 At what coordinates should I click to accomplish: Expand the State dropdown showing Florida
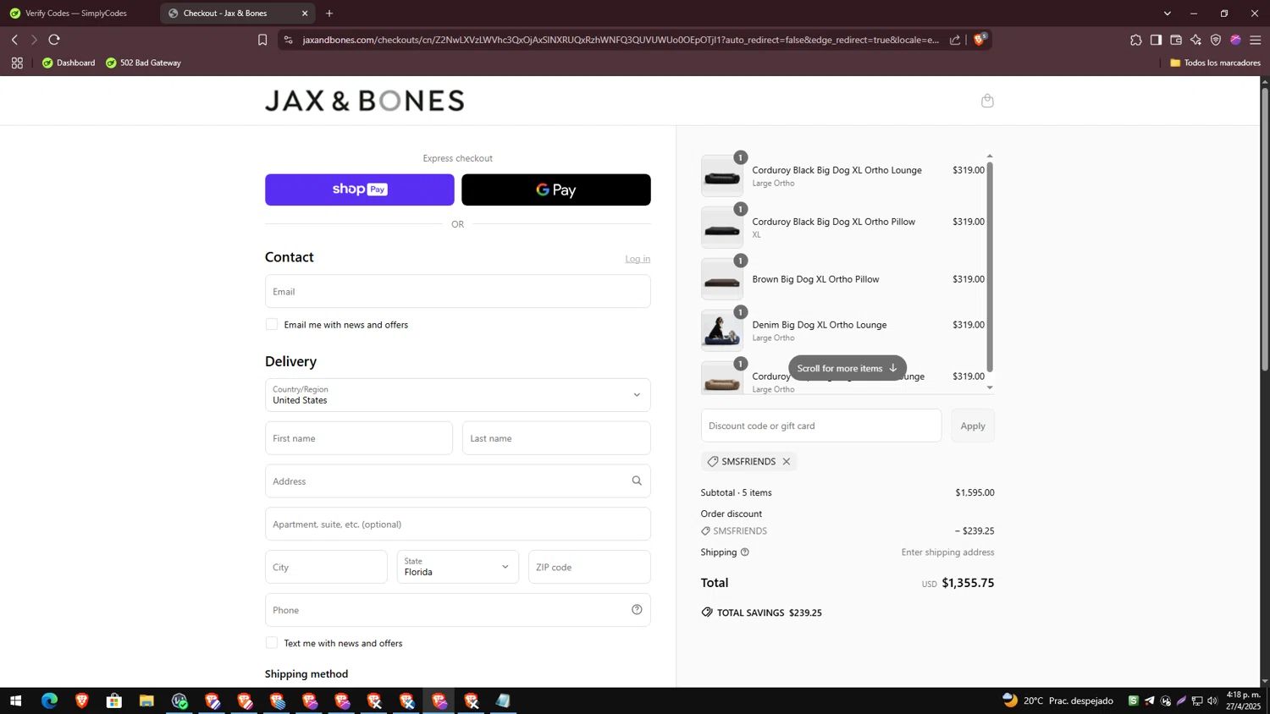coord(457,567)
